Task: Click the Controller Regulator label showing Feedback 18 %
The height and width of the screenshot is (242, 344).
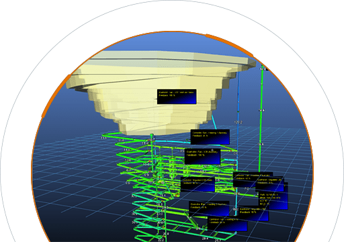Action: pyautogui.click(x=253, y=213)
